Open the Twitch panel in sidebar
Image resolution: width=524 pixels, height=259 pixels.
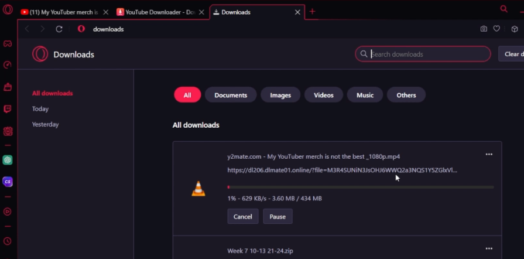8,109
